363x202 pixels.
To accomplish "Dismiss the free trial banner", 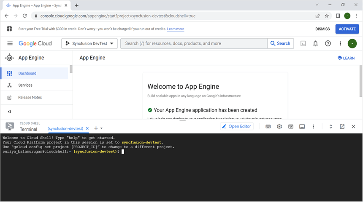I will (x=322, y=29).
